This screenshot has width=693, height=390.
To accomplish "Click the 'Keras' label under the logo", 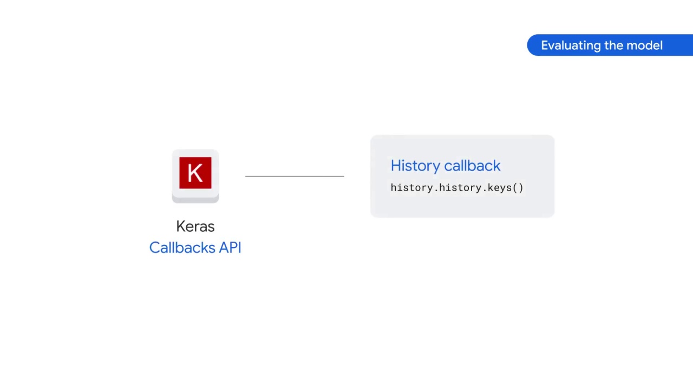I will [x=195, y=226].
